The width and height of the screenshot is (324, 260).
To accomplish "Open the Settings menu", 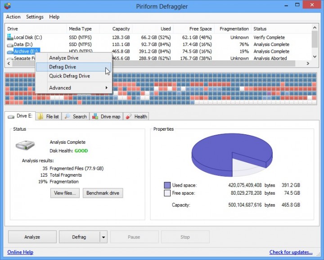I will tap(35, 17).
